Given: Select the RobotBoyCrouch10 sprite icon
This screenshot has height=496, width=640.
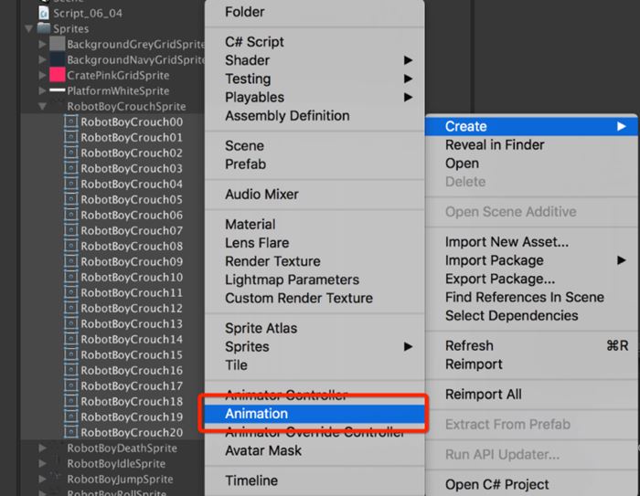Looking at the screenshot, I should pyautogui.click(x=71, y=277).
